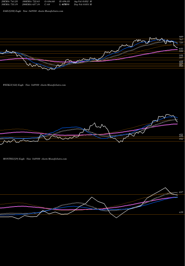Click the 50EMA: 753.19 value
The height and width of the screenshot is (266, 185).
10,4
